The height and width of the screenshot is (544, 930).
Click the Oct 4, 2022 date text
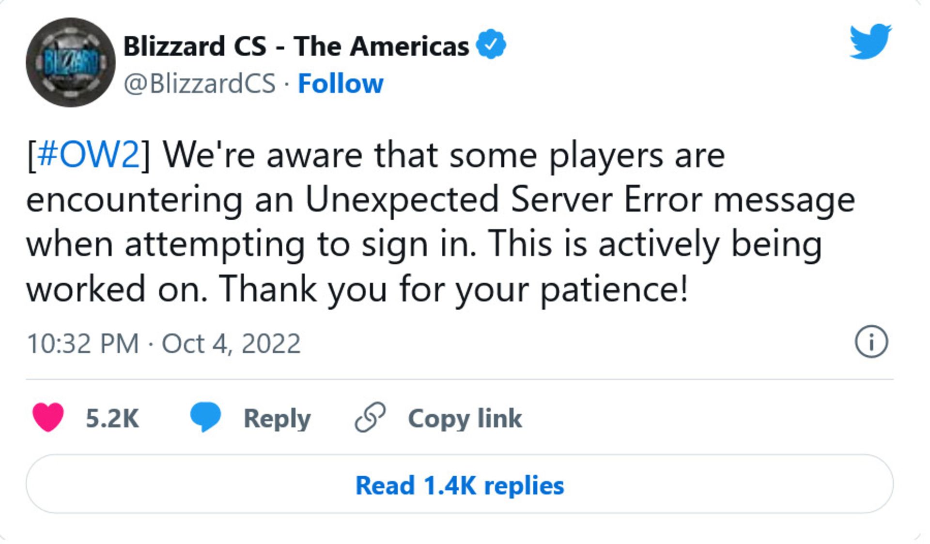point(231,344)
